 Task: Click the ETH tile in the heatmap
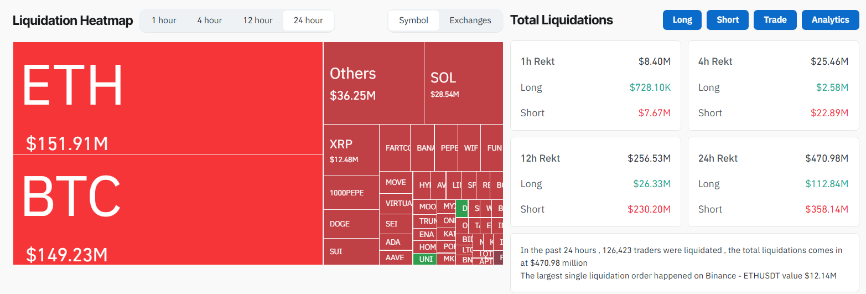168,98
